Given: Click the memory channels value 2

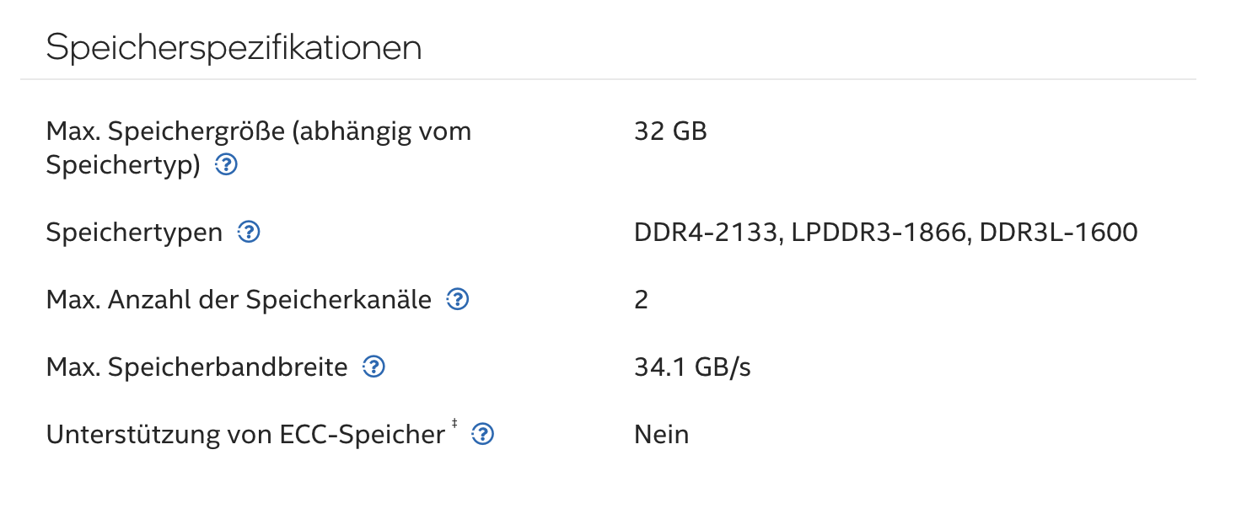Looking at the screenshot, I should pos(641,300).
